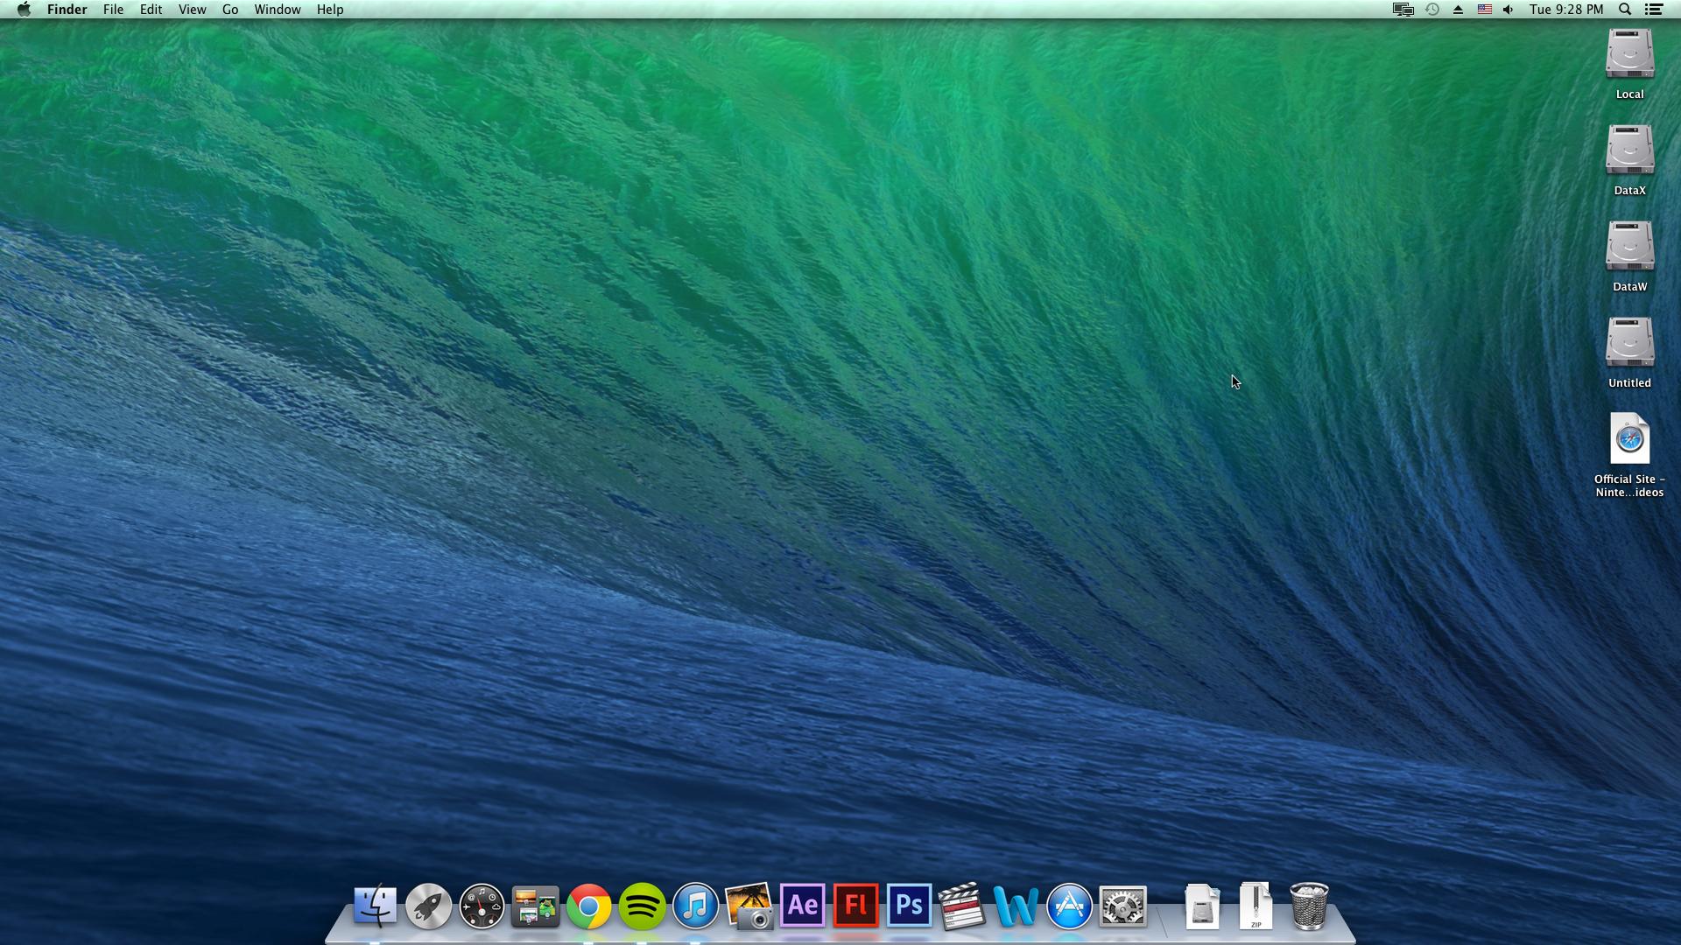Viewport: 1681px width, 945px height.
Task: Open Image Capture camera icon in Dock
Action: [x=749, y=906]
